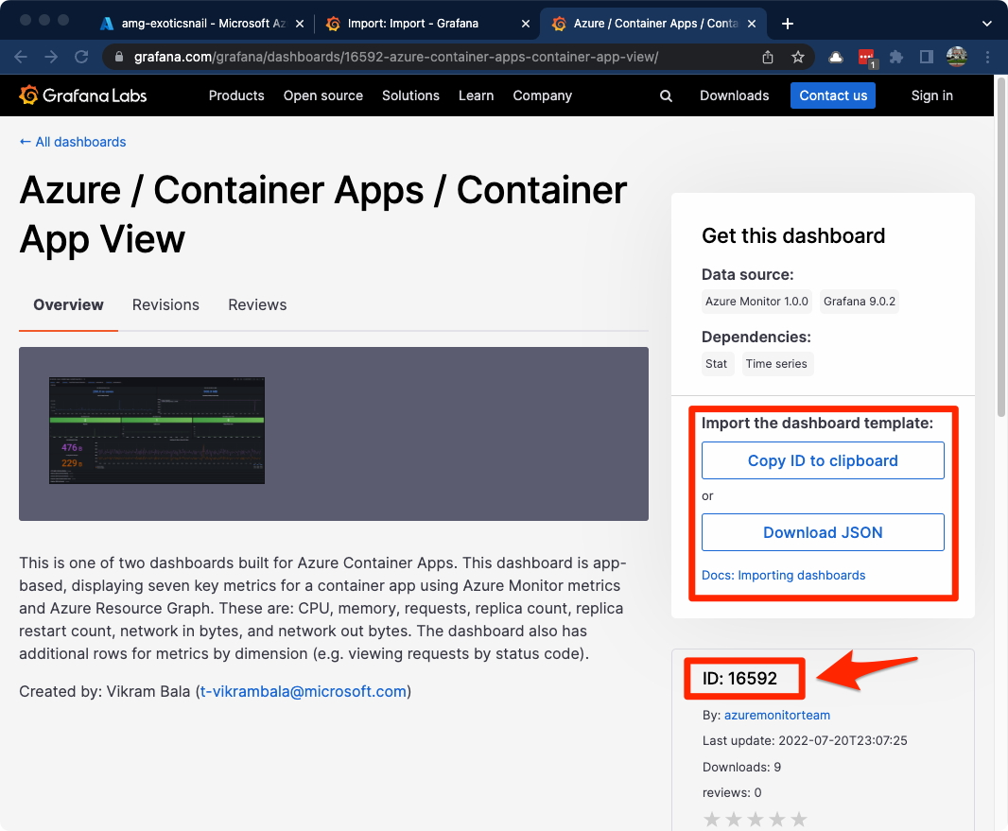The width and height of the screenshot is (1008, 831).
Task: Reload the page with refresh icon
Action: [x=81, y=57]
